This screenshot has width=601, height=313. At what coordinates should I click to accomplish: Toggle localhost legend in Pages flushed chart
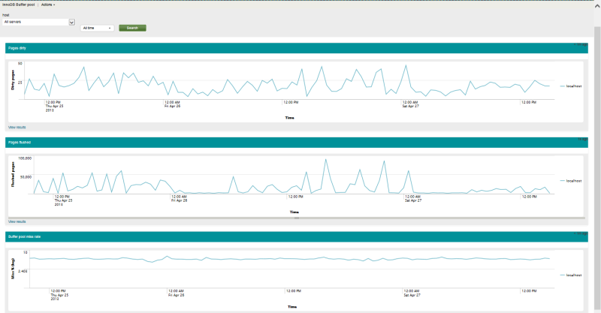click(x=571, y=181)
